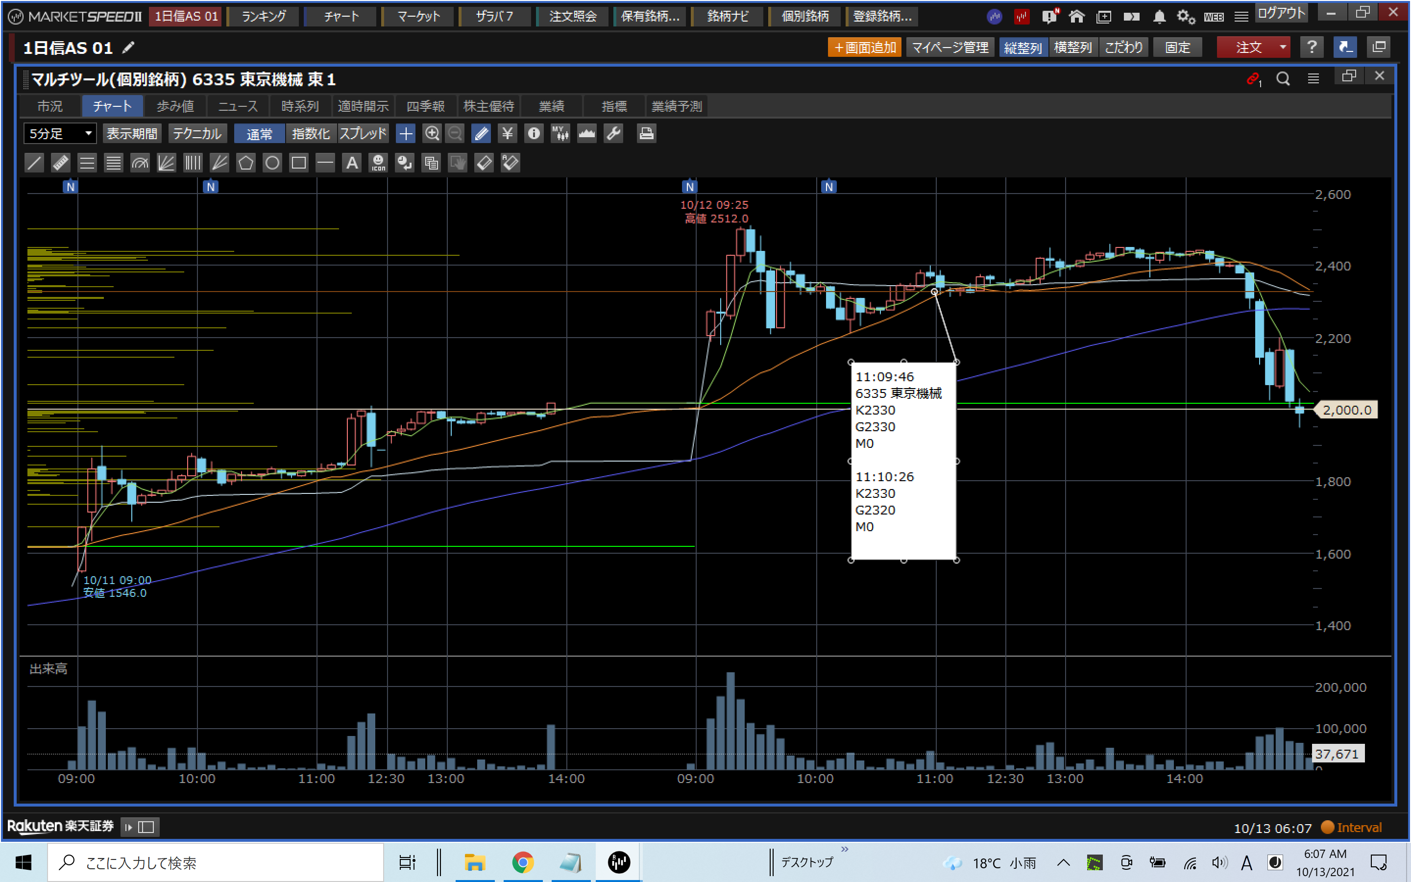This screenshot has width=1411, height=882.
Task: Click the eraser tool icon
Action: click(484, 163)
